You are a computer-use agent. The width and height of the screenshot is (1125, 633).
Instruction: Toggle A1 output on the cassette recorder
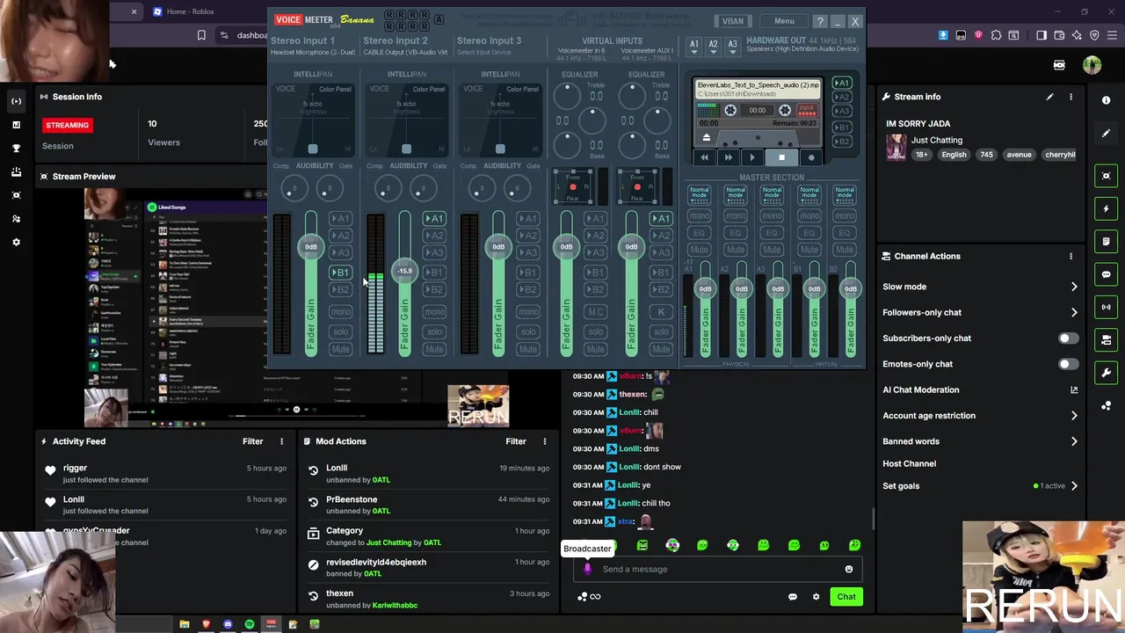tap(842, 84)
